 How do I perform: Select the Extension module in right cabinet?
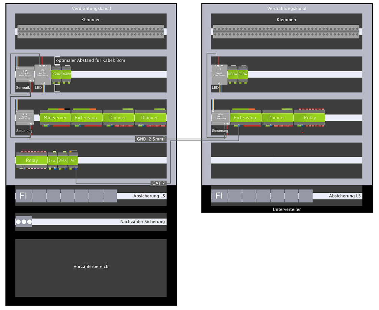click(x=245, y=118)
